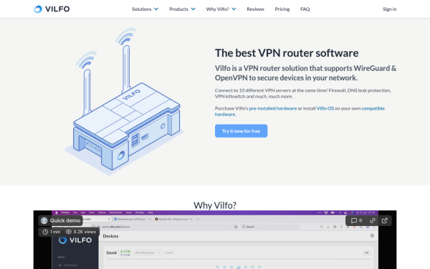The width and height of the screenshot is (430, 269).
Task: Copy the video link via chain icon
Action: coord(373,220)
